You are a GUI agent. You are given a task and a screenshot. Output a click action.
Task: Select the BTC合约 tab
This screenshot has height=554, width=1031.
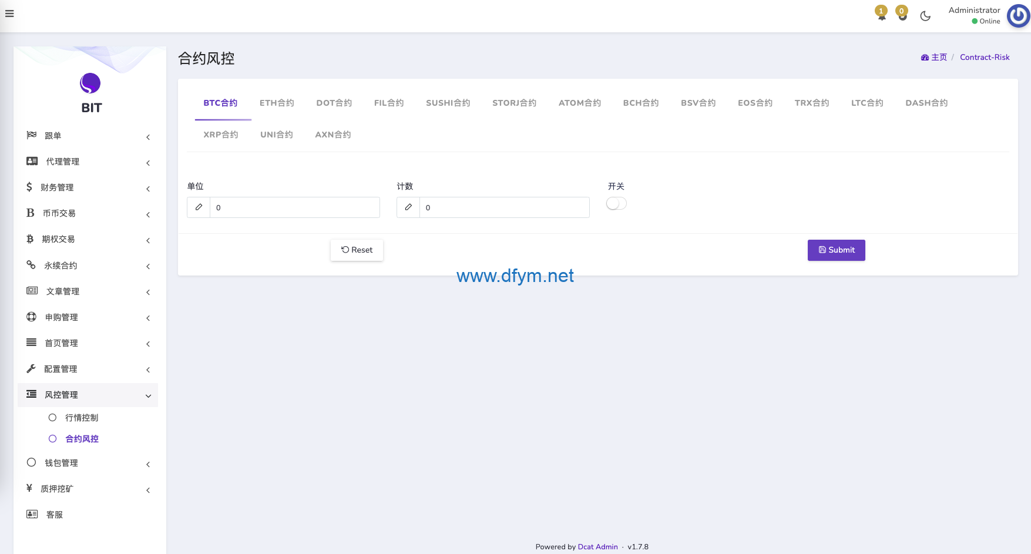(220, 103)
